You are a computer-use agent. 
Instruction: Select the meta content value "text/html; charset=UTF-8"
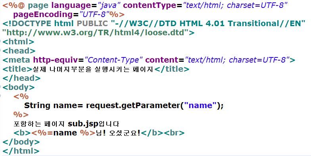[x=237, y=60]
